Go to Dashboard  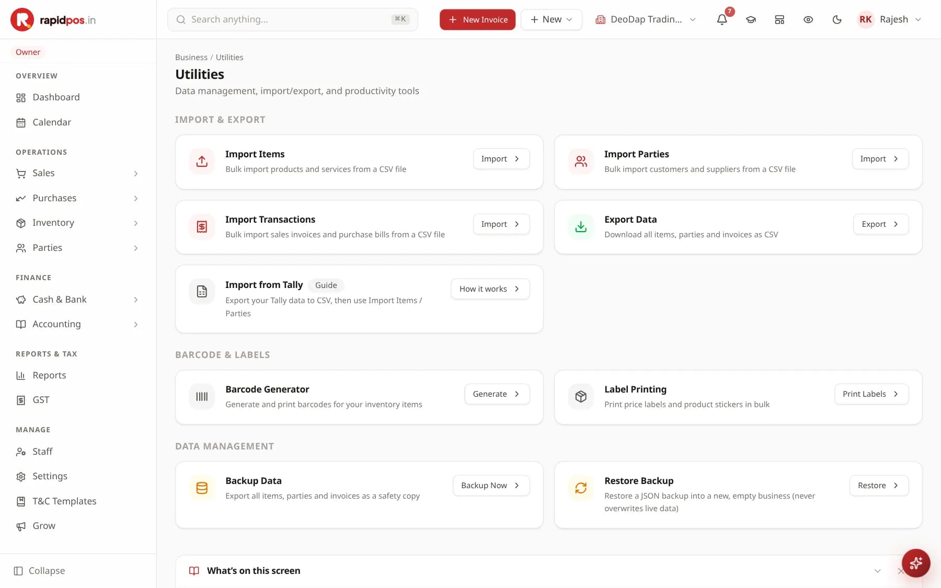tap(78, 97)
